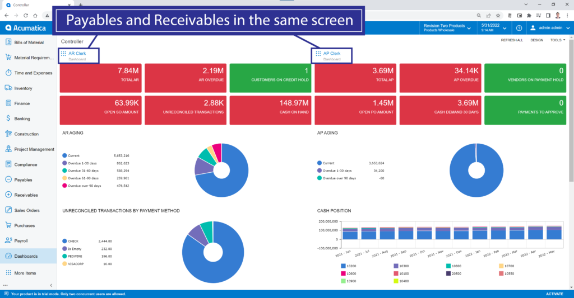Open the AR Clerk dashboard link

tap(77, 53)
